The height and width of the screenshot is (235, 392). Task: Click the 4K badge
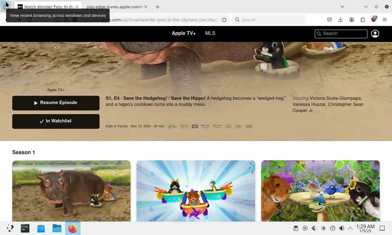[x=195, y=126]
